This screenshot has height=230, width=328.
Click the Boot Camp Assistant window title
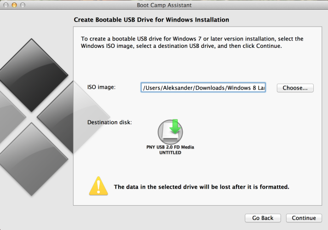tap(164, 5)
